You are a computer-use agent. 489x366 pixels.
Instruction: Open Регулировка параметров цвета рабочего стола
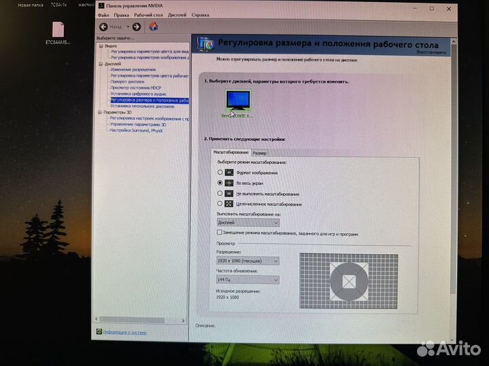pos(149,76)
